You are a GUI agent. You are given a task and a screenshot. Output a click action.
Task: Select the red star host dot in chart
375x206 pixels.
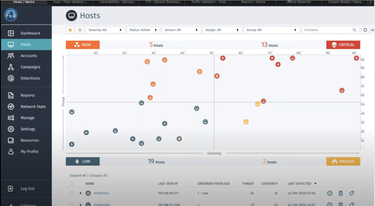tap(217, 76)
